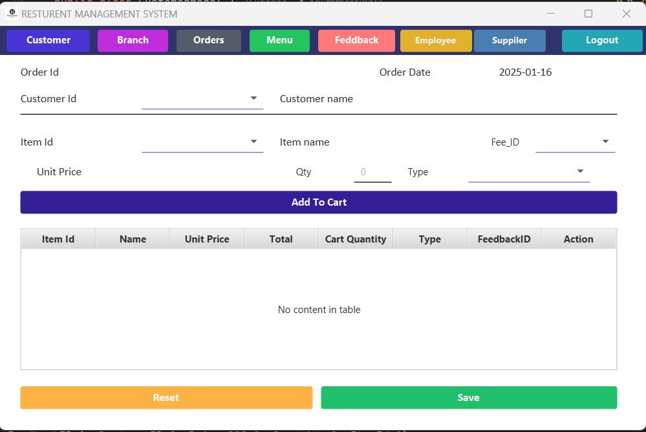Open the Customer section
646x432 pixels.
tap(48, 40)
